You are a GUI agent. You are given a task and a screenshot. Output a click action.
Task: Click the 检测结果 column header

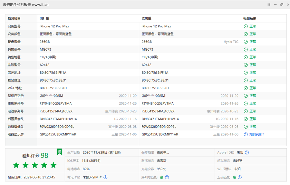coord(250,18)
